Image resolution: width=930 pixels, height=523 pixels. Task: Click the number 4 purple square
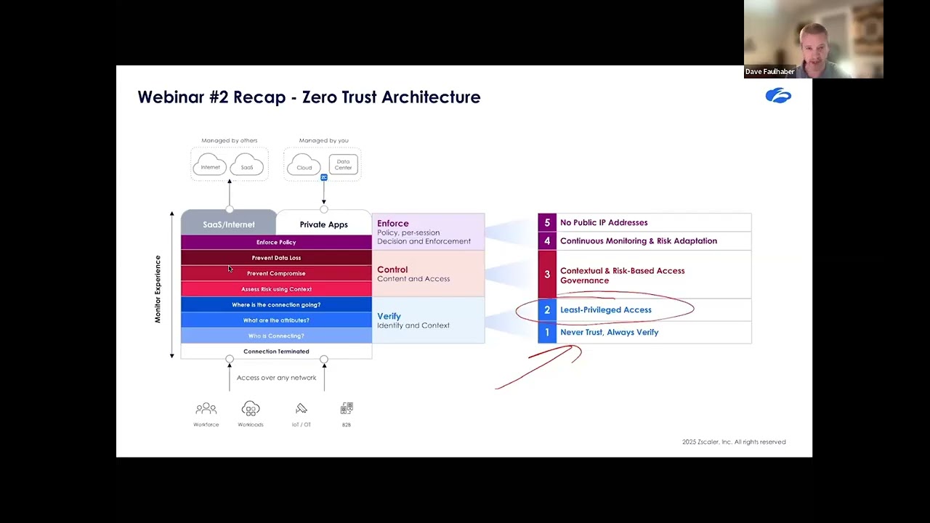pyautogui.click(x=547, y=241)
